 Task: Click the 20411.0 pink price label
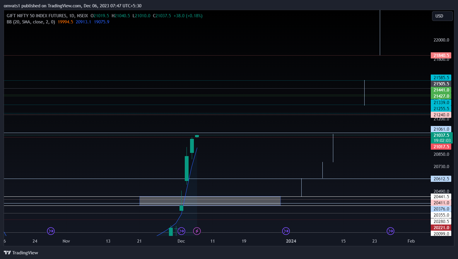tap(441, 203)
